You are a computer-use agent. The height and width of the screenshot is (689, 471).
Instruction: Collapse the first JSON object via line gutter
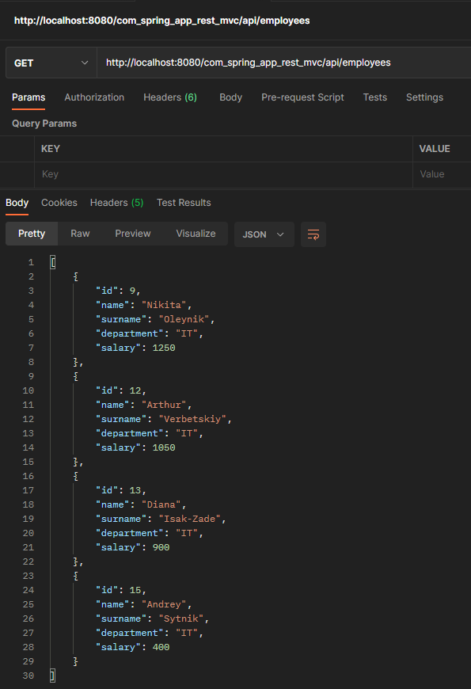point(44,276)
